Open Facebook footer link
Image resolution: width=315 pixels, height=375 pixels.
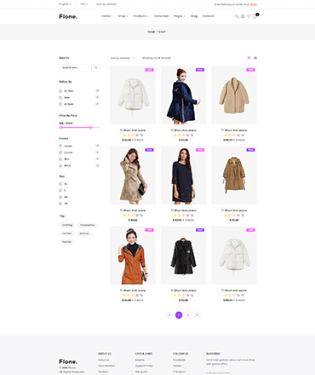179,360
